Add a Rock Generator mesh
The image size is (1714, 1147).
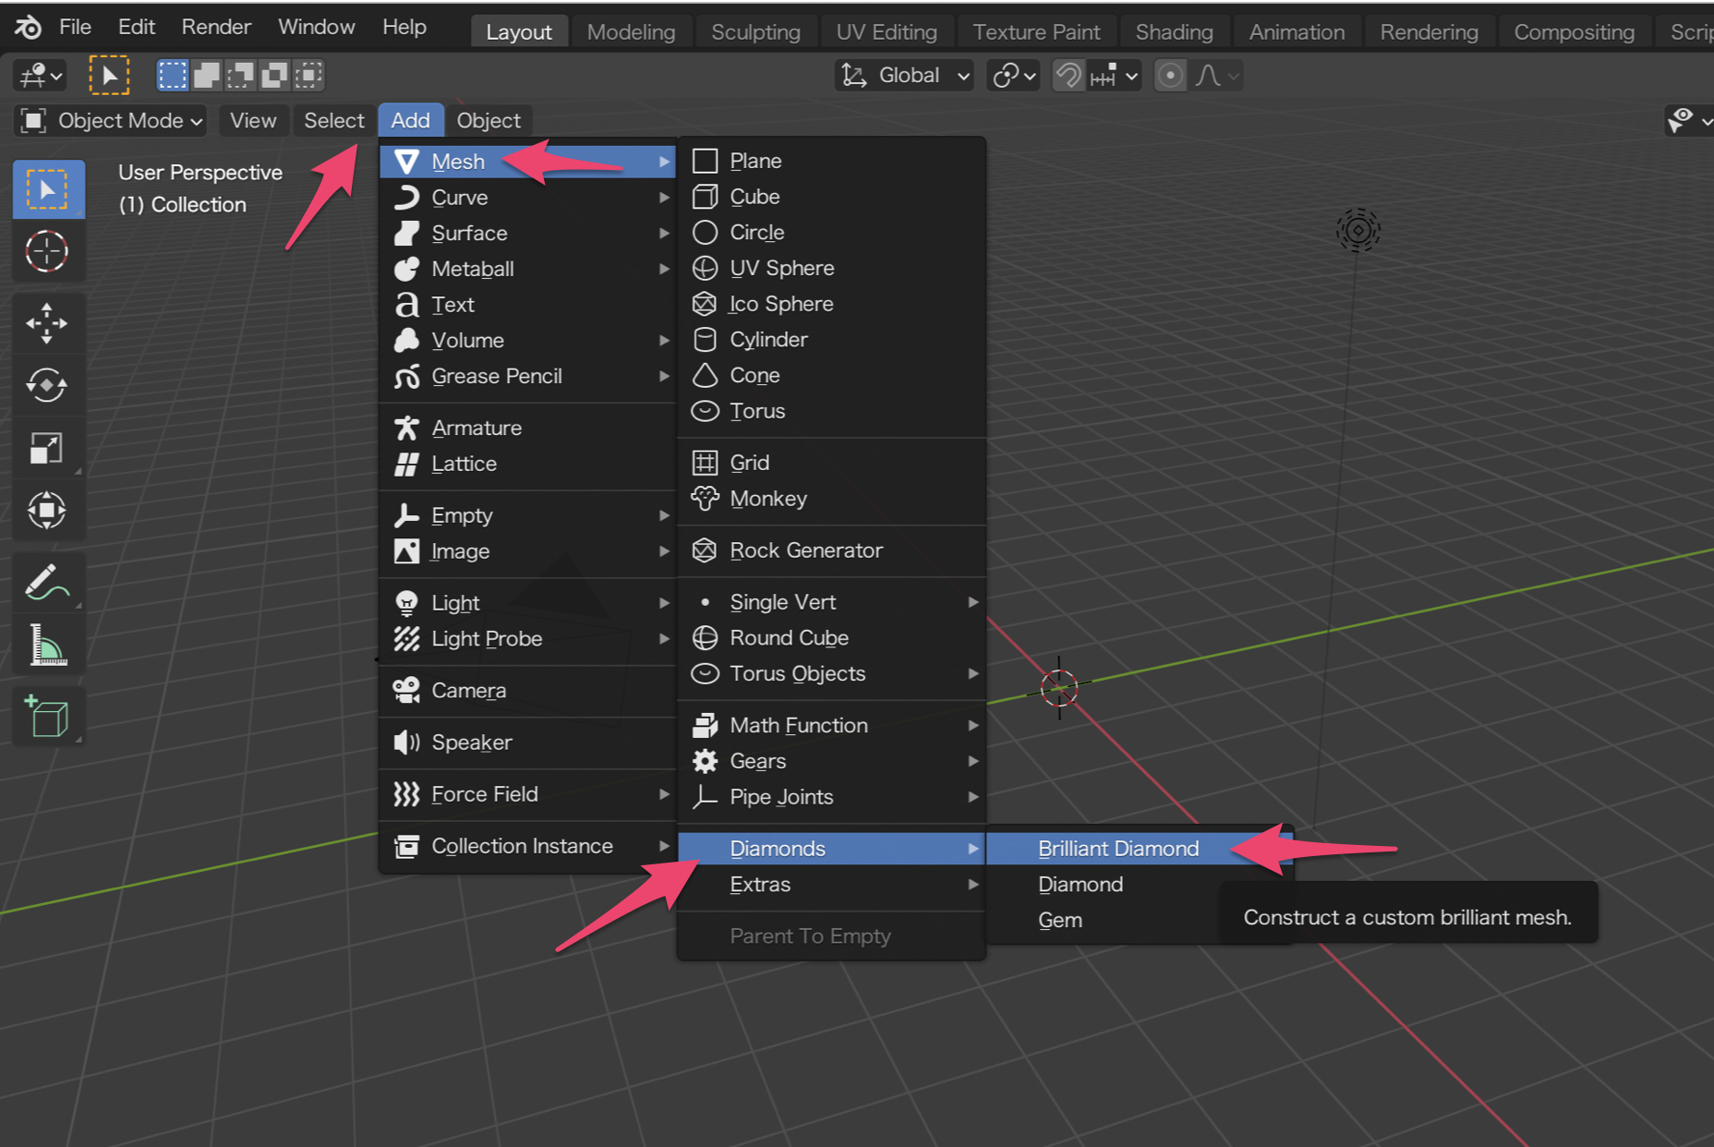pos(831,550)
